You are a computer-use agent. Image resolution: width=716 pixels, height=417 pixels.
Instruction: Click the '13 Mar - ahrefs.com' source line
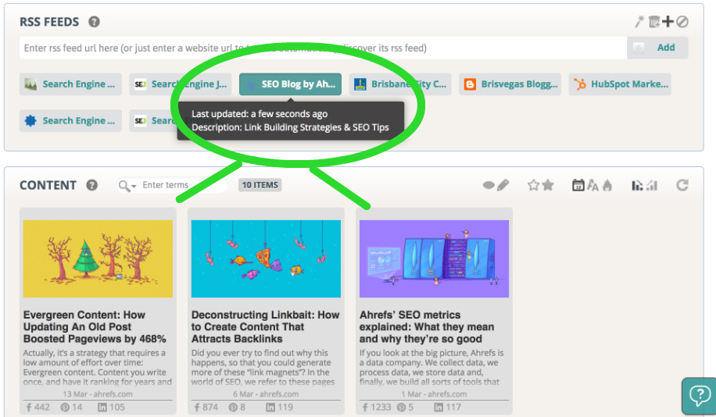pyautogui.click(x=98, y=394)
